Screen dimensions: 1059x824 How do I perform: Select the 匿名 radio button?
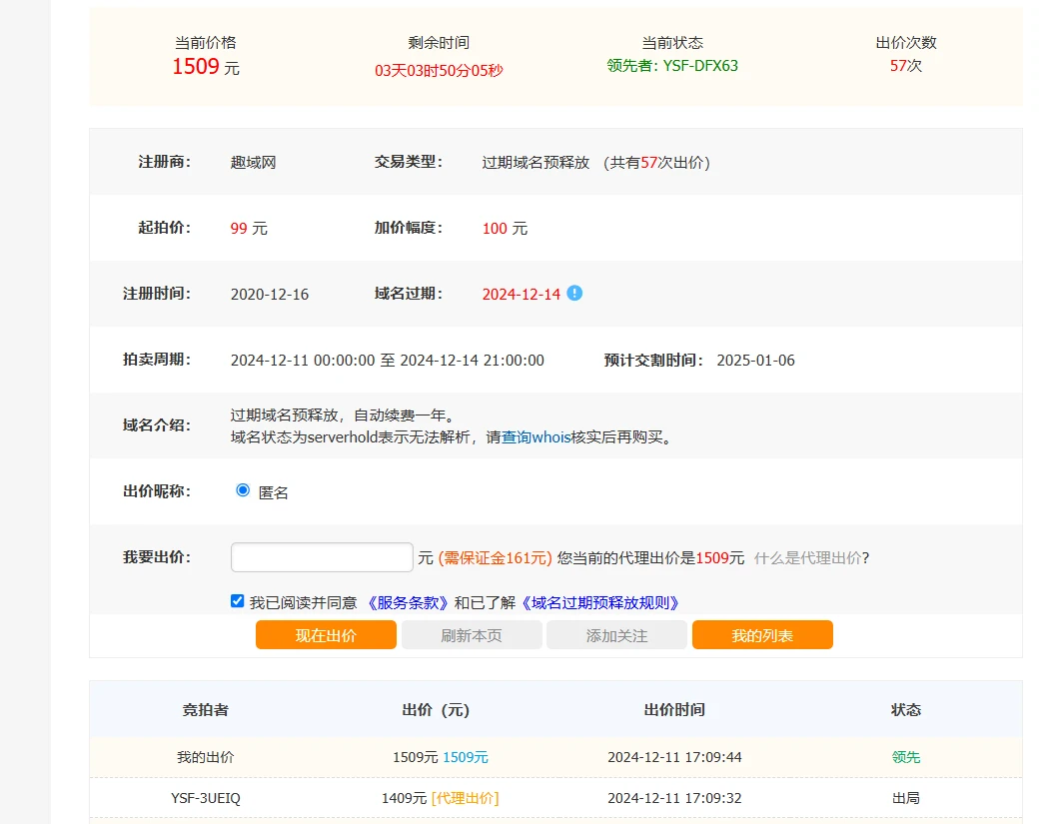click(243, 490)
